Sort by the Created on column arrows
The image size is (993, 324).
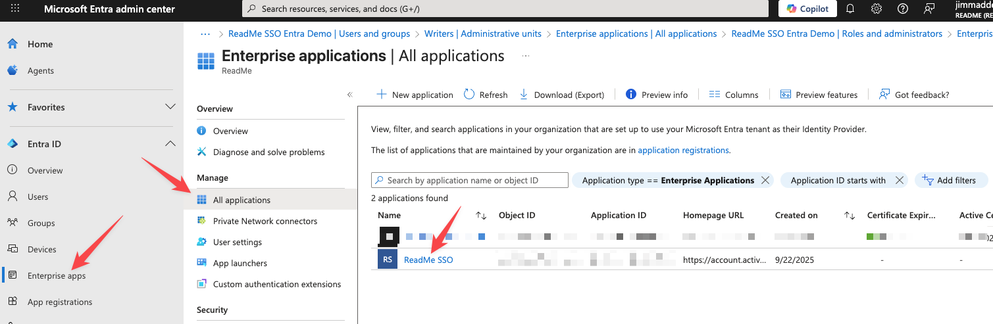point(850,216)
